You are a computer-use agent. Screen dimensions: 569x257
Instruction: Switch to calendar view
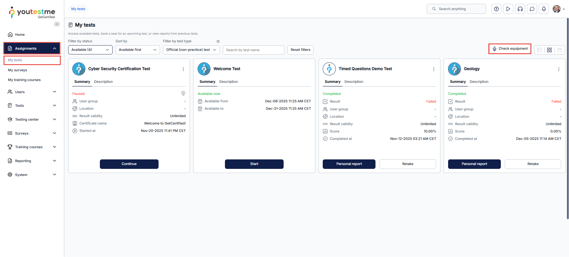(x=560, y=50)
